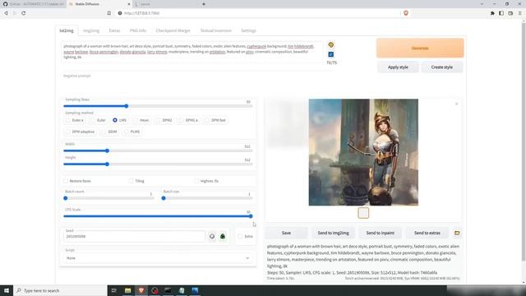Open a new browser tab with plus
This screenshot has width=526, height=296.
point(204,4)
